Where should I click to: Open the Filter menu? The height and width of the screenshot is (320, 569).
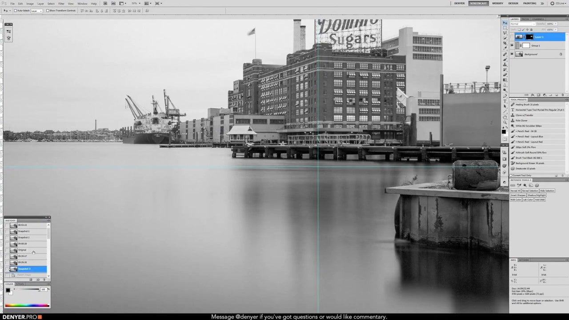click(61, 4)
